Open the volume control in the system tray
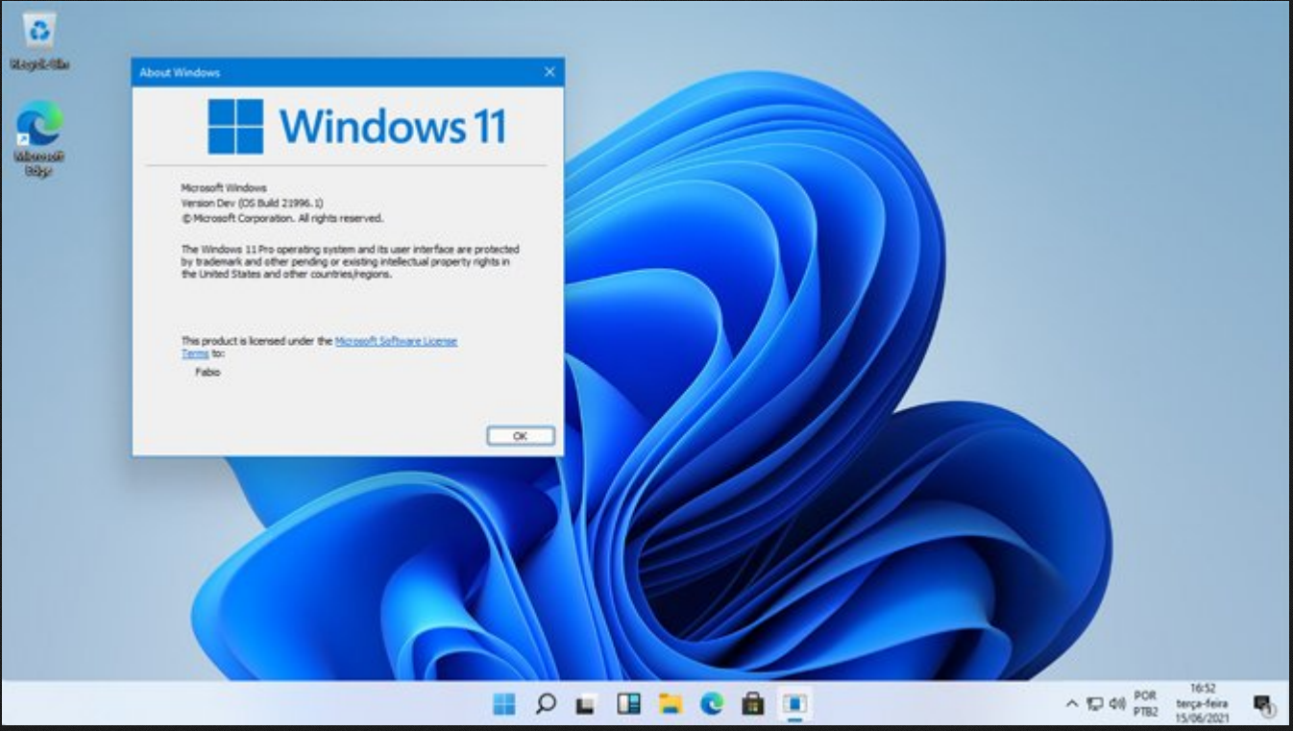Viewport: 1293px width, 731px height. pyautogui.click(x=1116, y=705)
